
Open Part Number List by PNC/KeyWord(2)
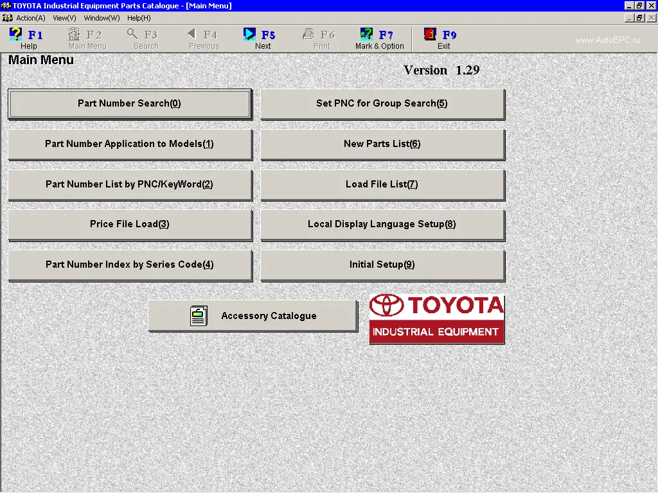click(130, 185)
